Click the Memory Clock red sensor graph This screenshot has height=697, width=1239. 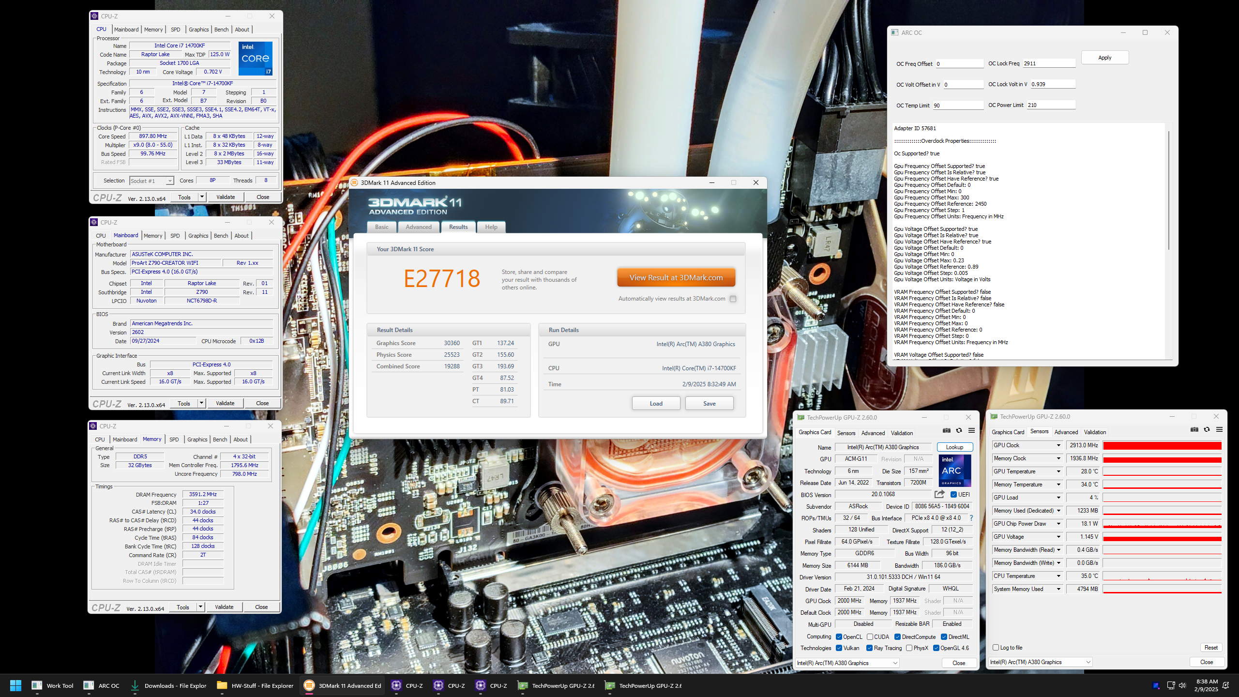coord(1162,458)
